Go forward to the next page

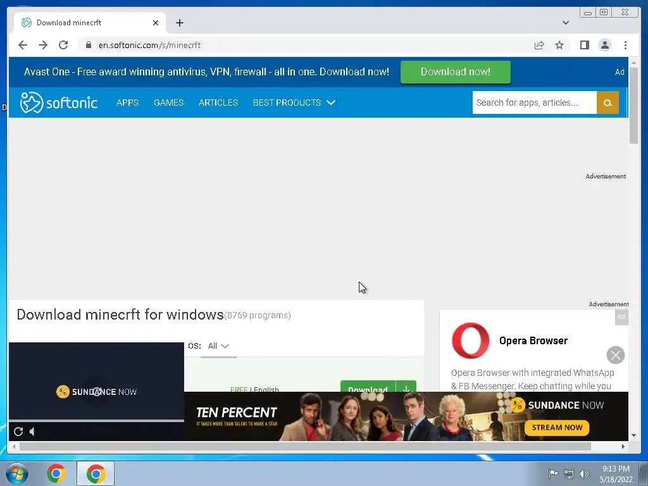point(43,45)
